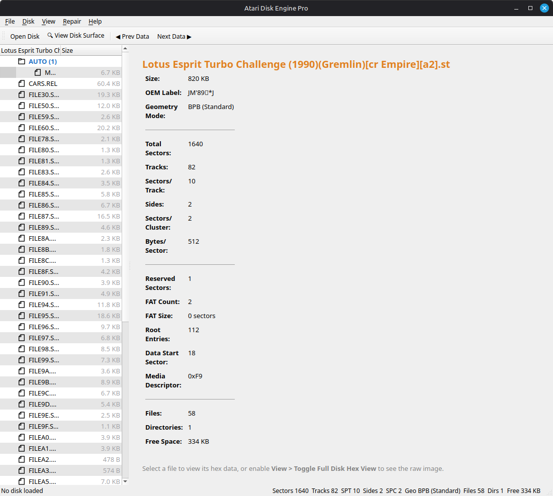Select the FILE96.S... file name
Viewport: 553px width, 496px height.
tap(44, 327)
